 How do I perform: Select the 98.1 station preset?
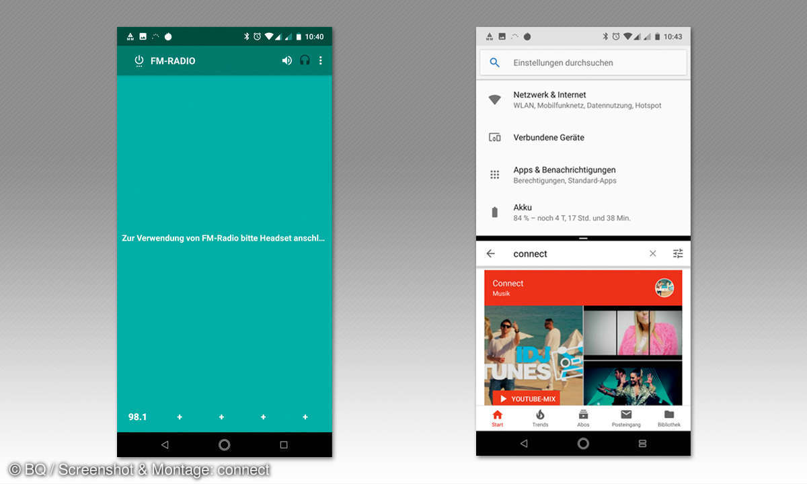137,417
